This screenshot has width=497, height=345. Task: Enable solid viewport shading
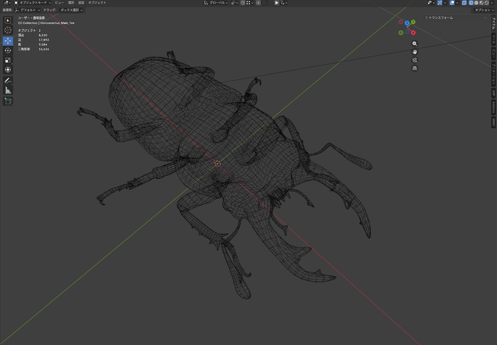click(477, 2)
